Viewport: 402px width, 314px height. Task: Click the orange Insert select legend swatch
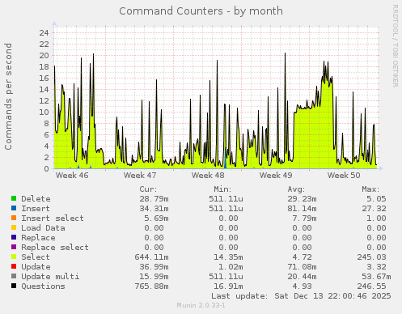[x=14, y=218]
